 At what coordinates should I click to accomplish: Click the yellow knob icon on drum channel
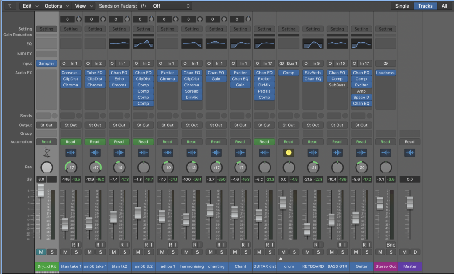pyautogui.click(x=288, y=153)
